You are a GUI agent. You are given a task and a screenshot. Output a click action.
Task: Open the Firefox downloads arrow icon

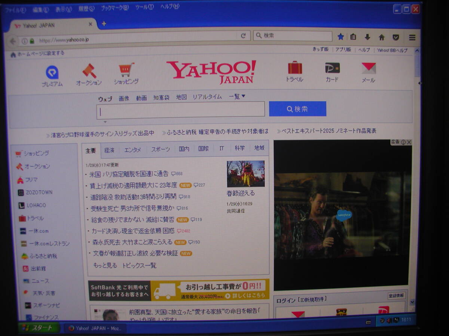[x=367, y=37]
